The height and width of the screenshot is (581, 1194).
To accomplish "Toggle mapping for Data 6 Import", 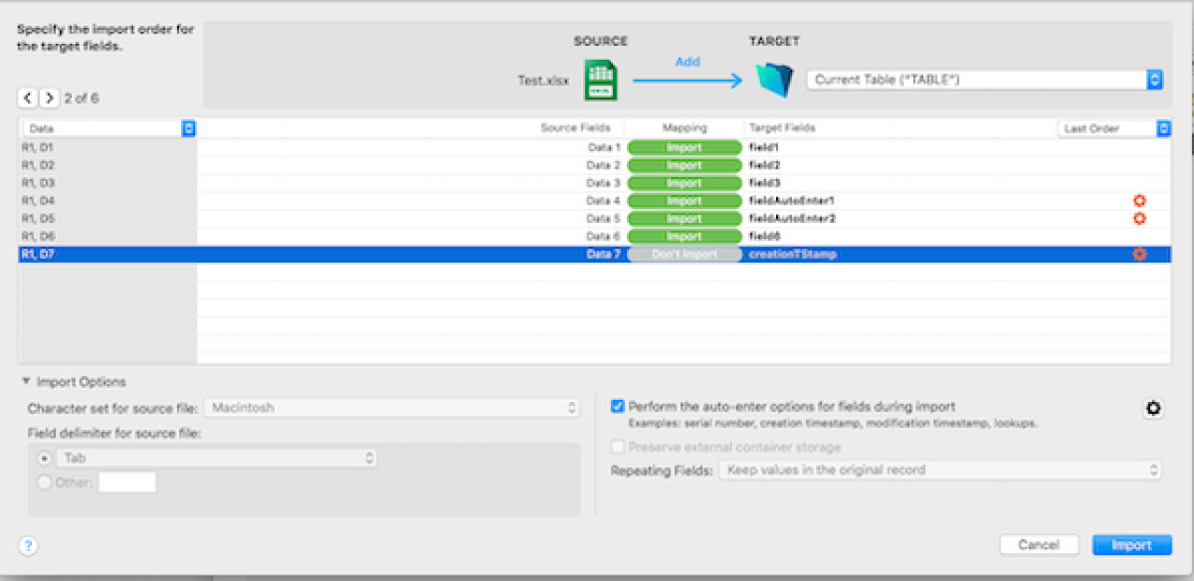I will click(685, 236).
